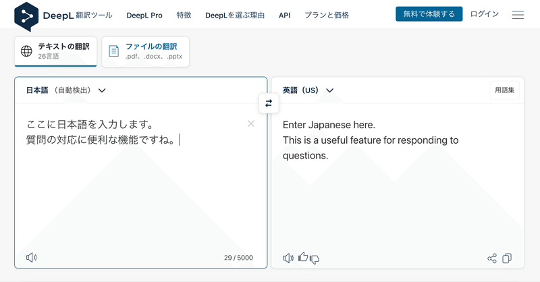Select the ファイルの翻訳 tab
Screen dimensions: 540x282
pyautogui.click(x=146, y=52)
